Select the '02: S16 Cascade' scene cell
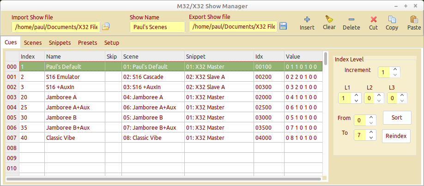The width and height of the screenshot is (424, 186). (153, 77)
